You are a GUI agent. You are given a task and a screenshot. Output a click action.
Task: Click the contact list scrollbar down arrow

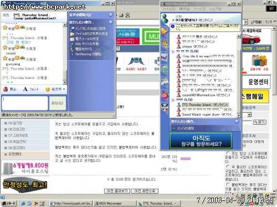point(239,115)
